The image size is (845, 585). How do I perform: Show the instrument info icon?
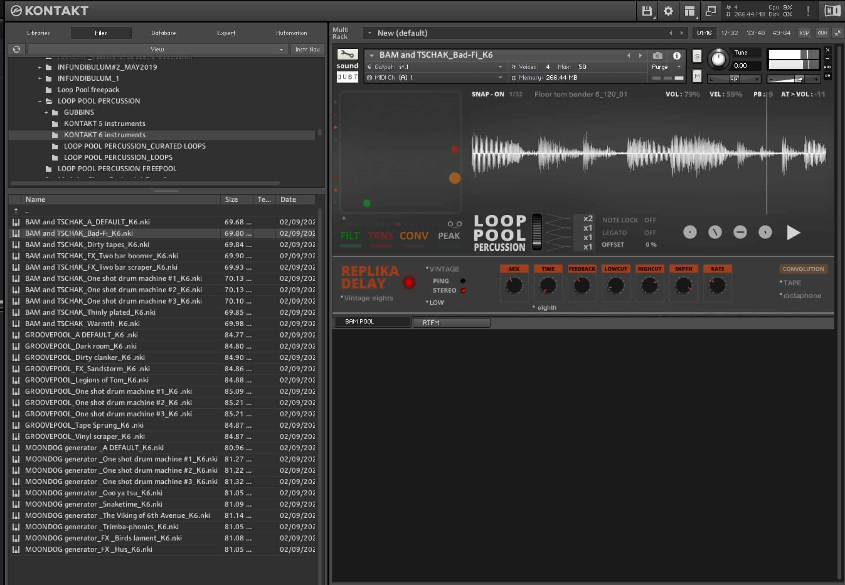(x=677, y=56)
